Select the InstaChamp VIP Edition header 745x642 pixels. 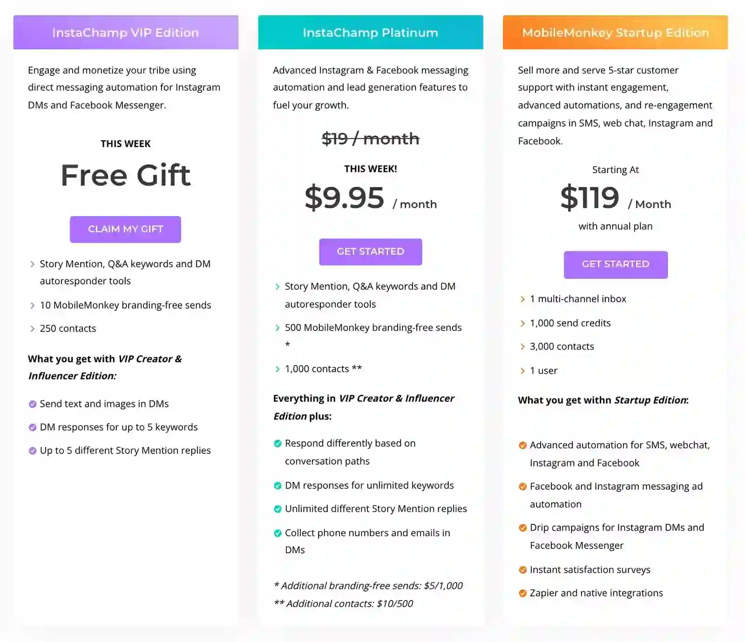[x=126, y=33]
